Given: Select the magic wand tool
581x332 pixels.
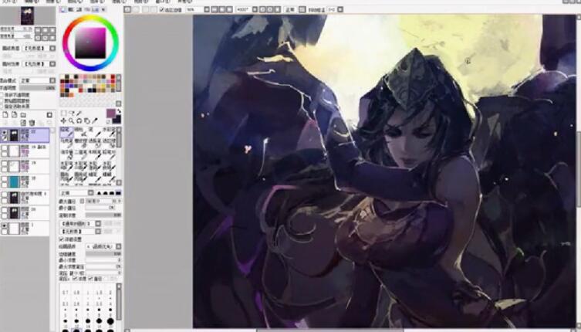Looking at the screenshot, I should click(79, 113).
